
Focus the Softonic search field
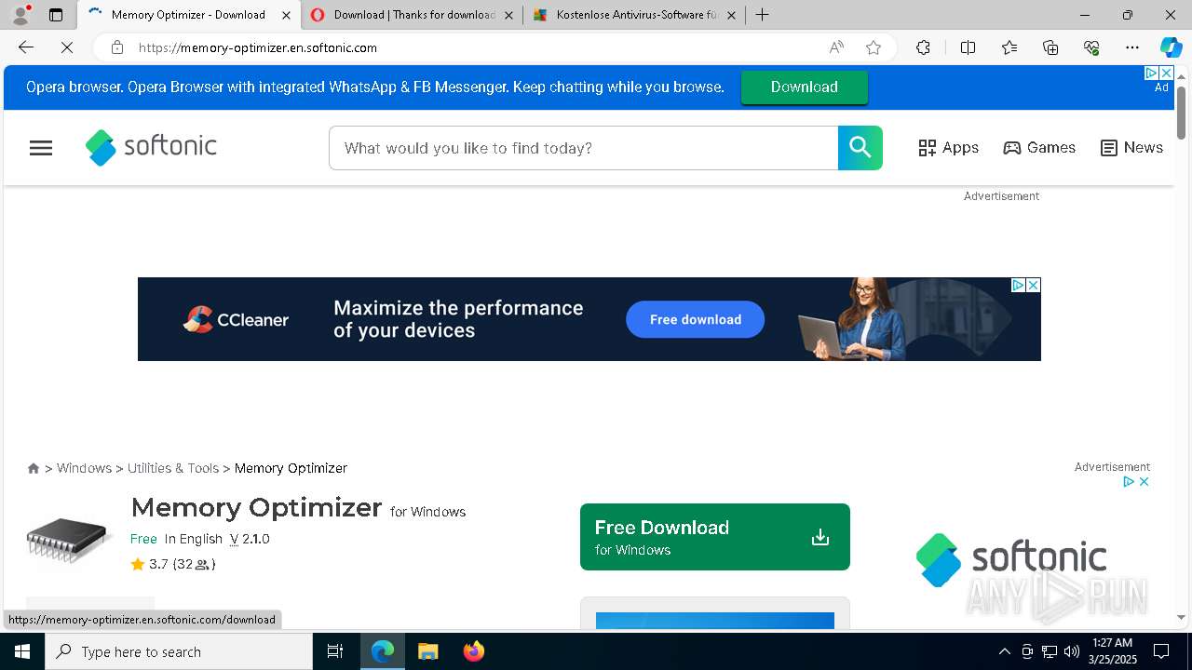[x=583, y=148]
